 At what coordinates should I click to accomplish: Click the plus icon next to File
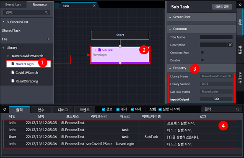[48, 39]
